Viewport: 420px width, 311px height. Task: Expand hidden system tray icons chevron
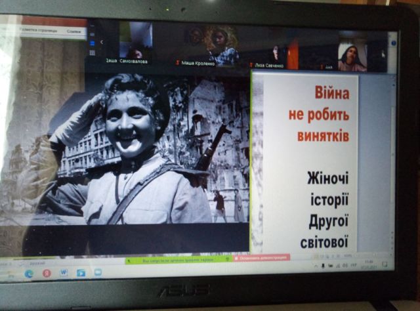pyautogui.click(x=316, y=266)
